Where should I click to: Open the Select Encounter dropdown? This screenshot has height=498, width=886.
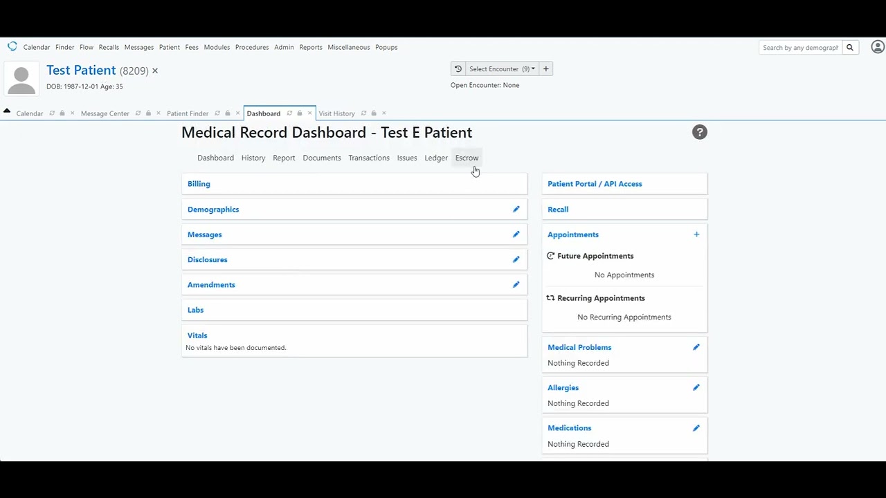(501, 69)
